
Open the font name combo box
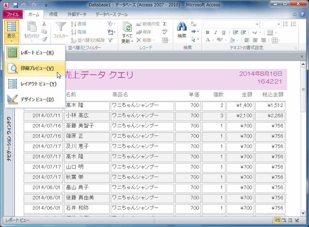click(231, 24)
